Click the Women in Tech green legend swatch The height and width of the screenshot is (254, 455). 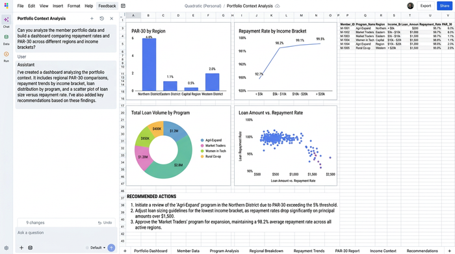(202, 151)
